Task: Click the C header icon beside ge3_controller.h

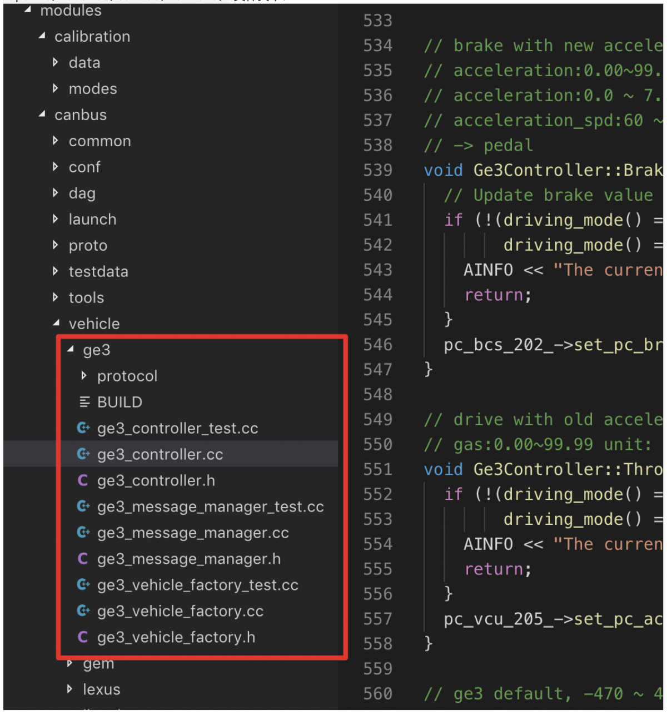Action: pyautogui.click(x=83, y=480)
